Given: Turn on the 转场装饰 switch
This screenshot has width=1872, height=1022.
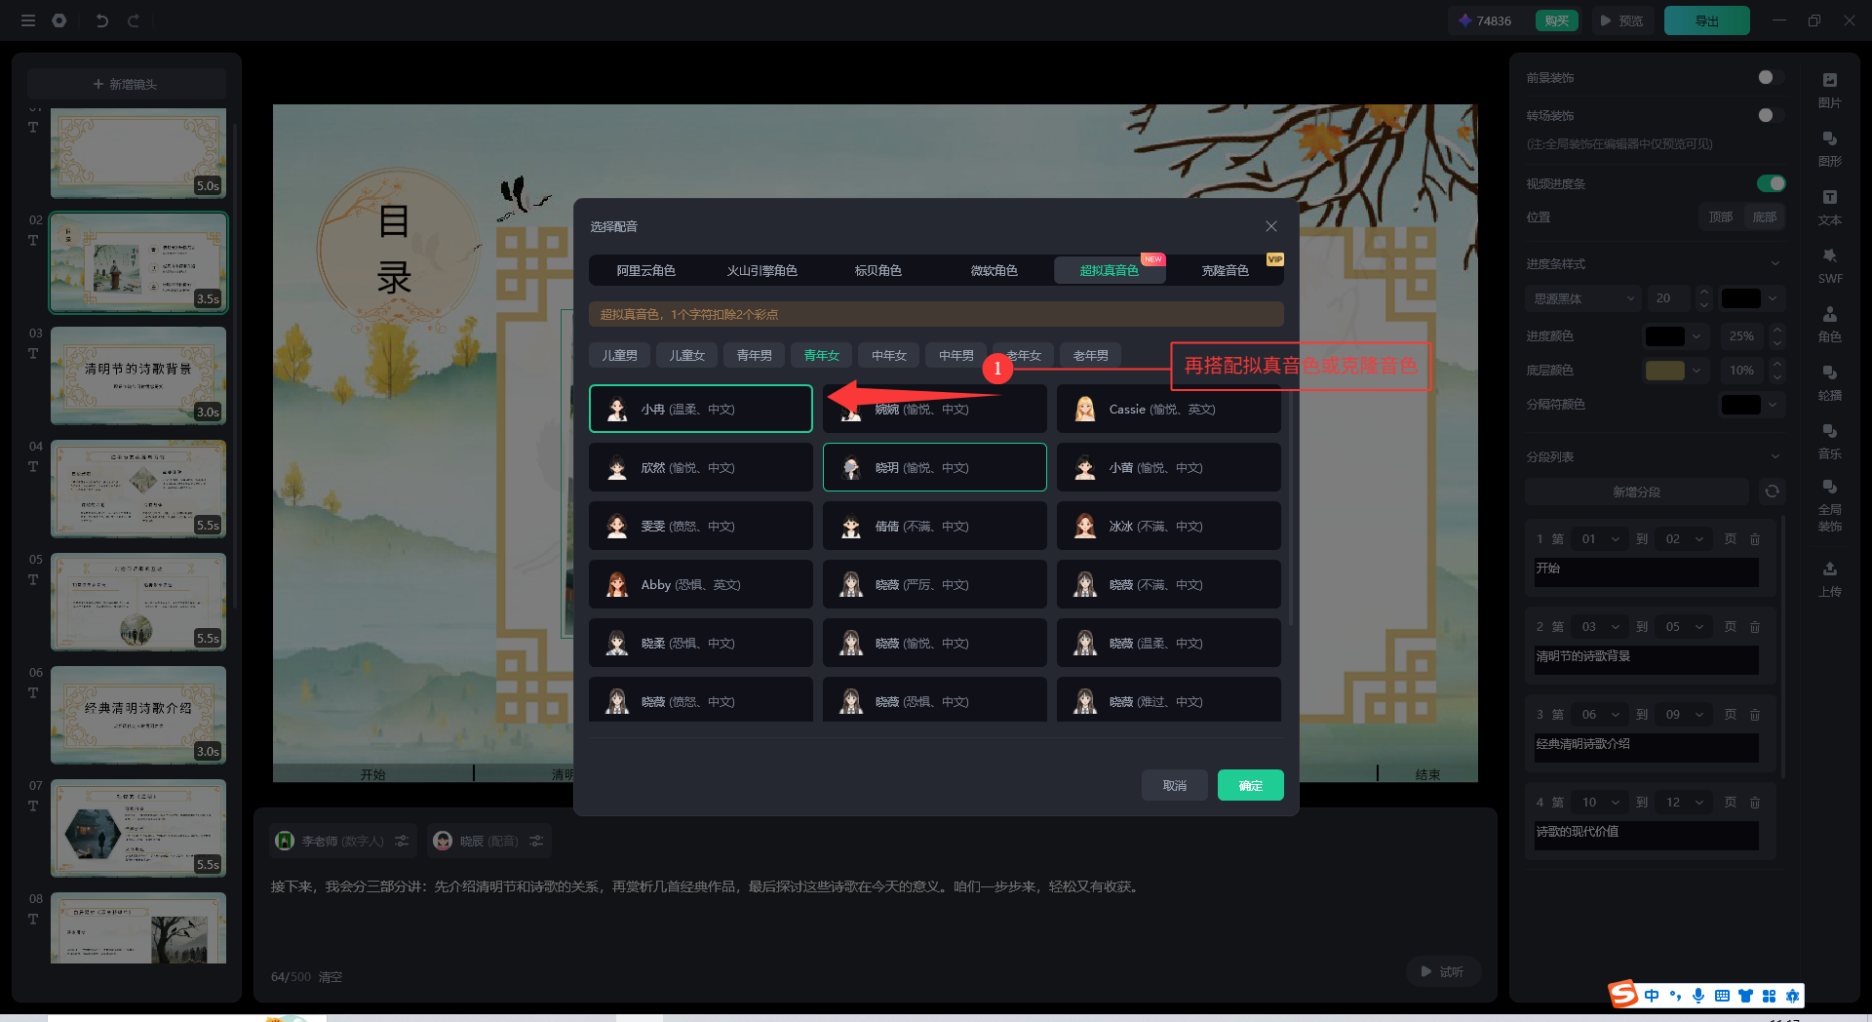Looking at the screenshot, I should pos(1770,115).
